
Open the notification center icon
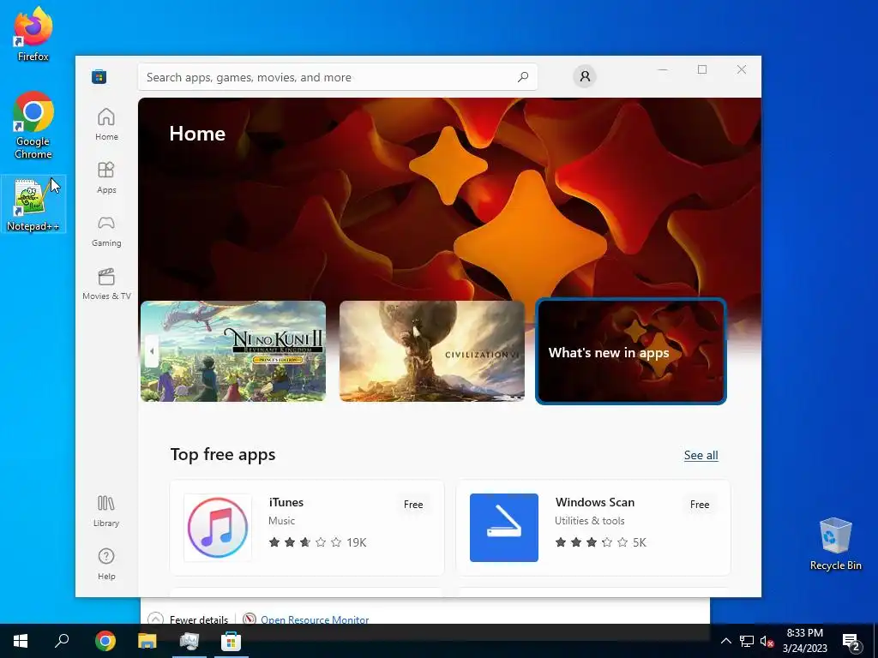[x=851, y=641]
